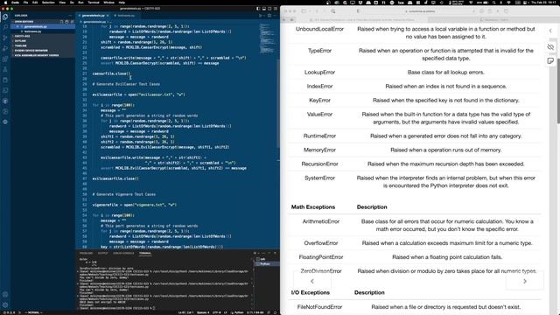This screenshot has height=315, width=560.
Task: Click the split editor icon in the editor toolbar
Action: [x=269, y=16]
